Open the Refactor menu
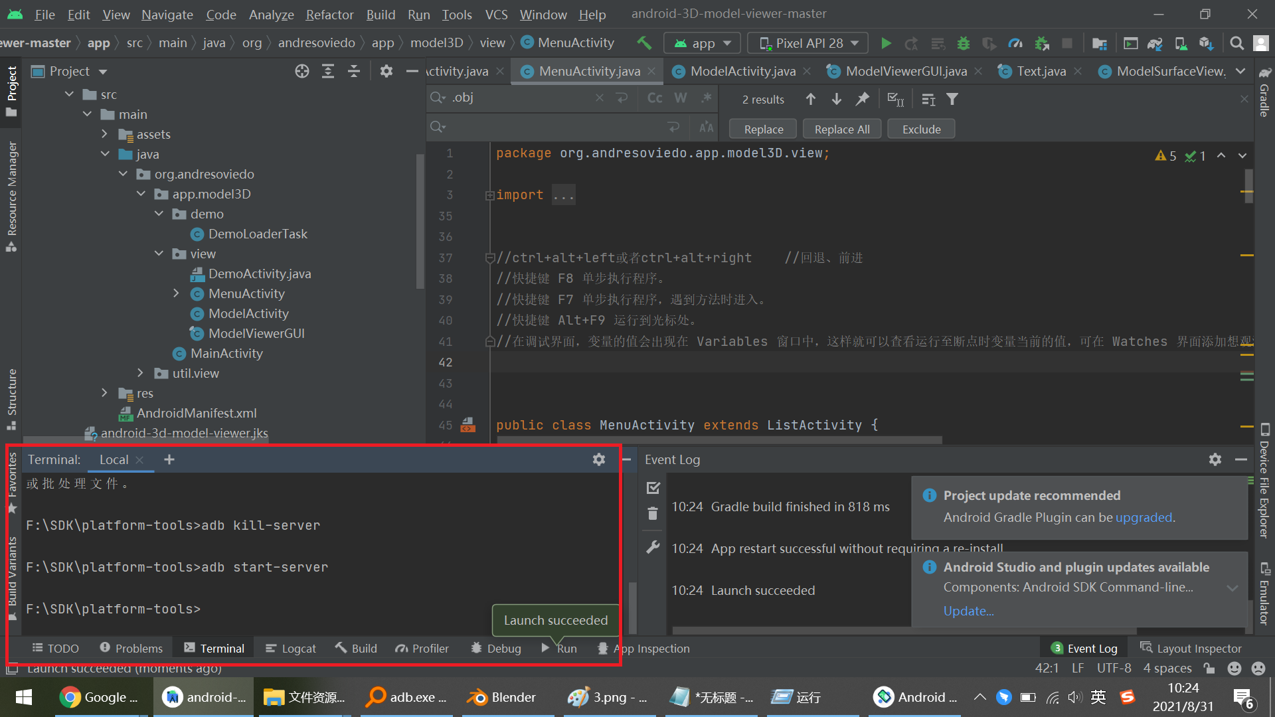This screenshot has height=717, width=1275. click(329, 14)
